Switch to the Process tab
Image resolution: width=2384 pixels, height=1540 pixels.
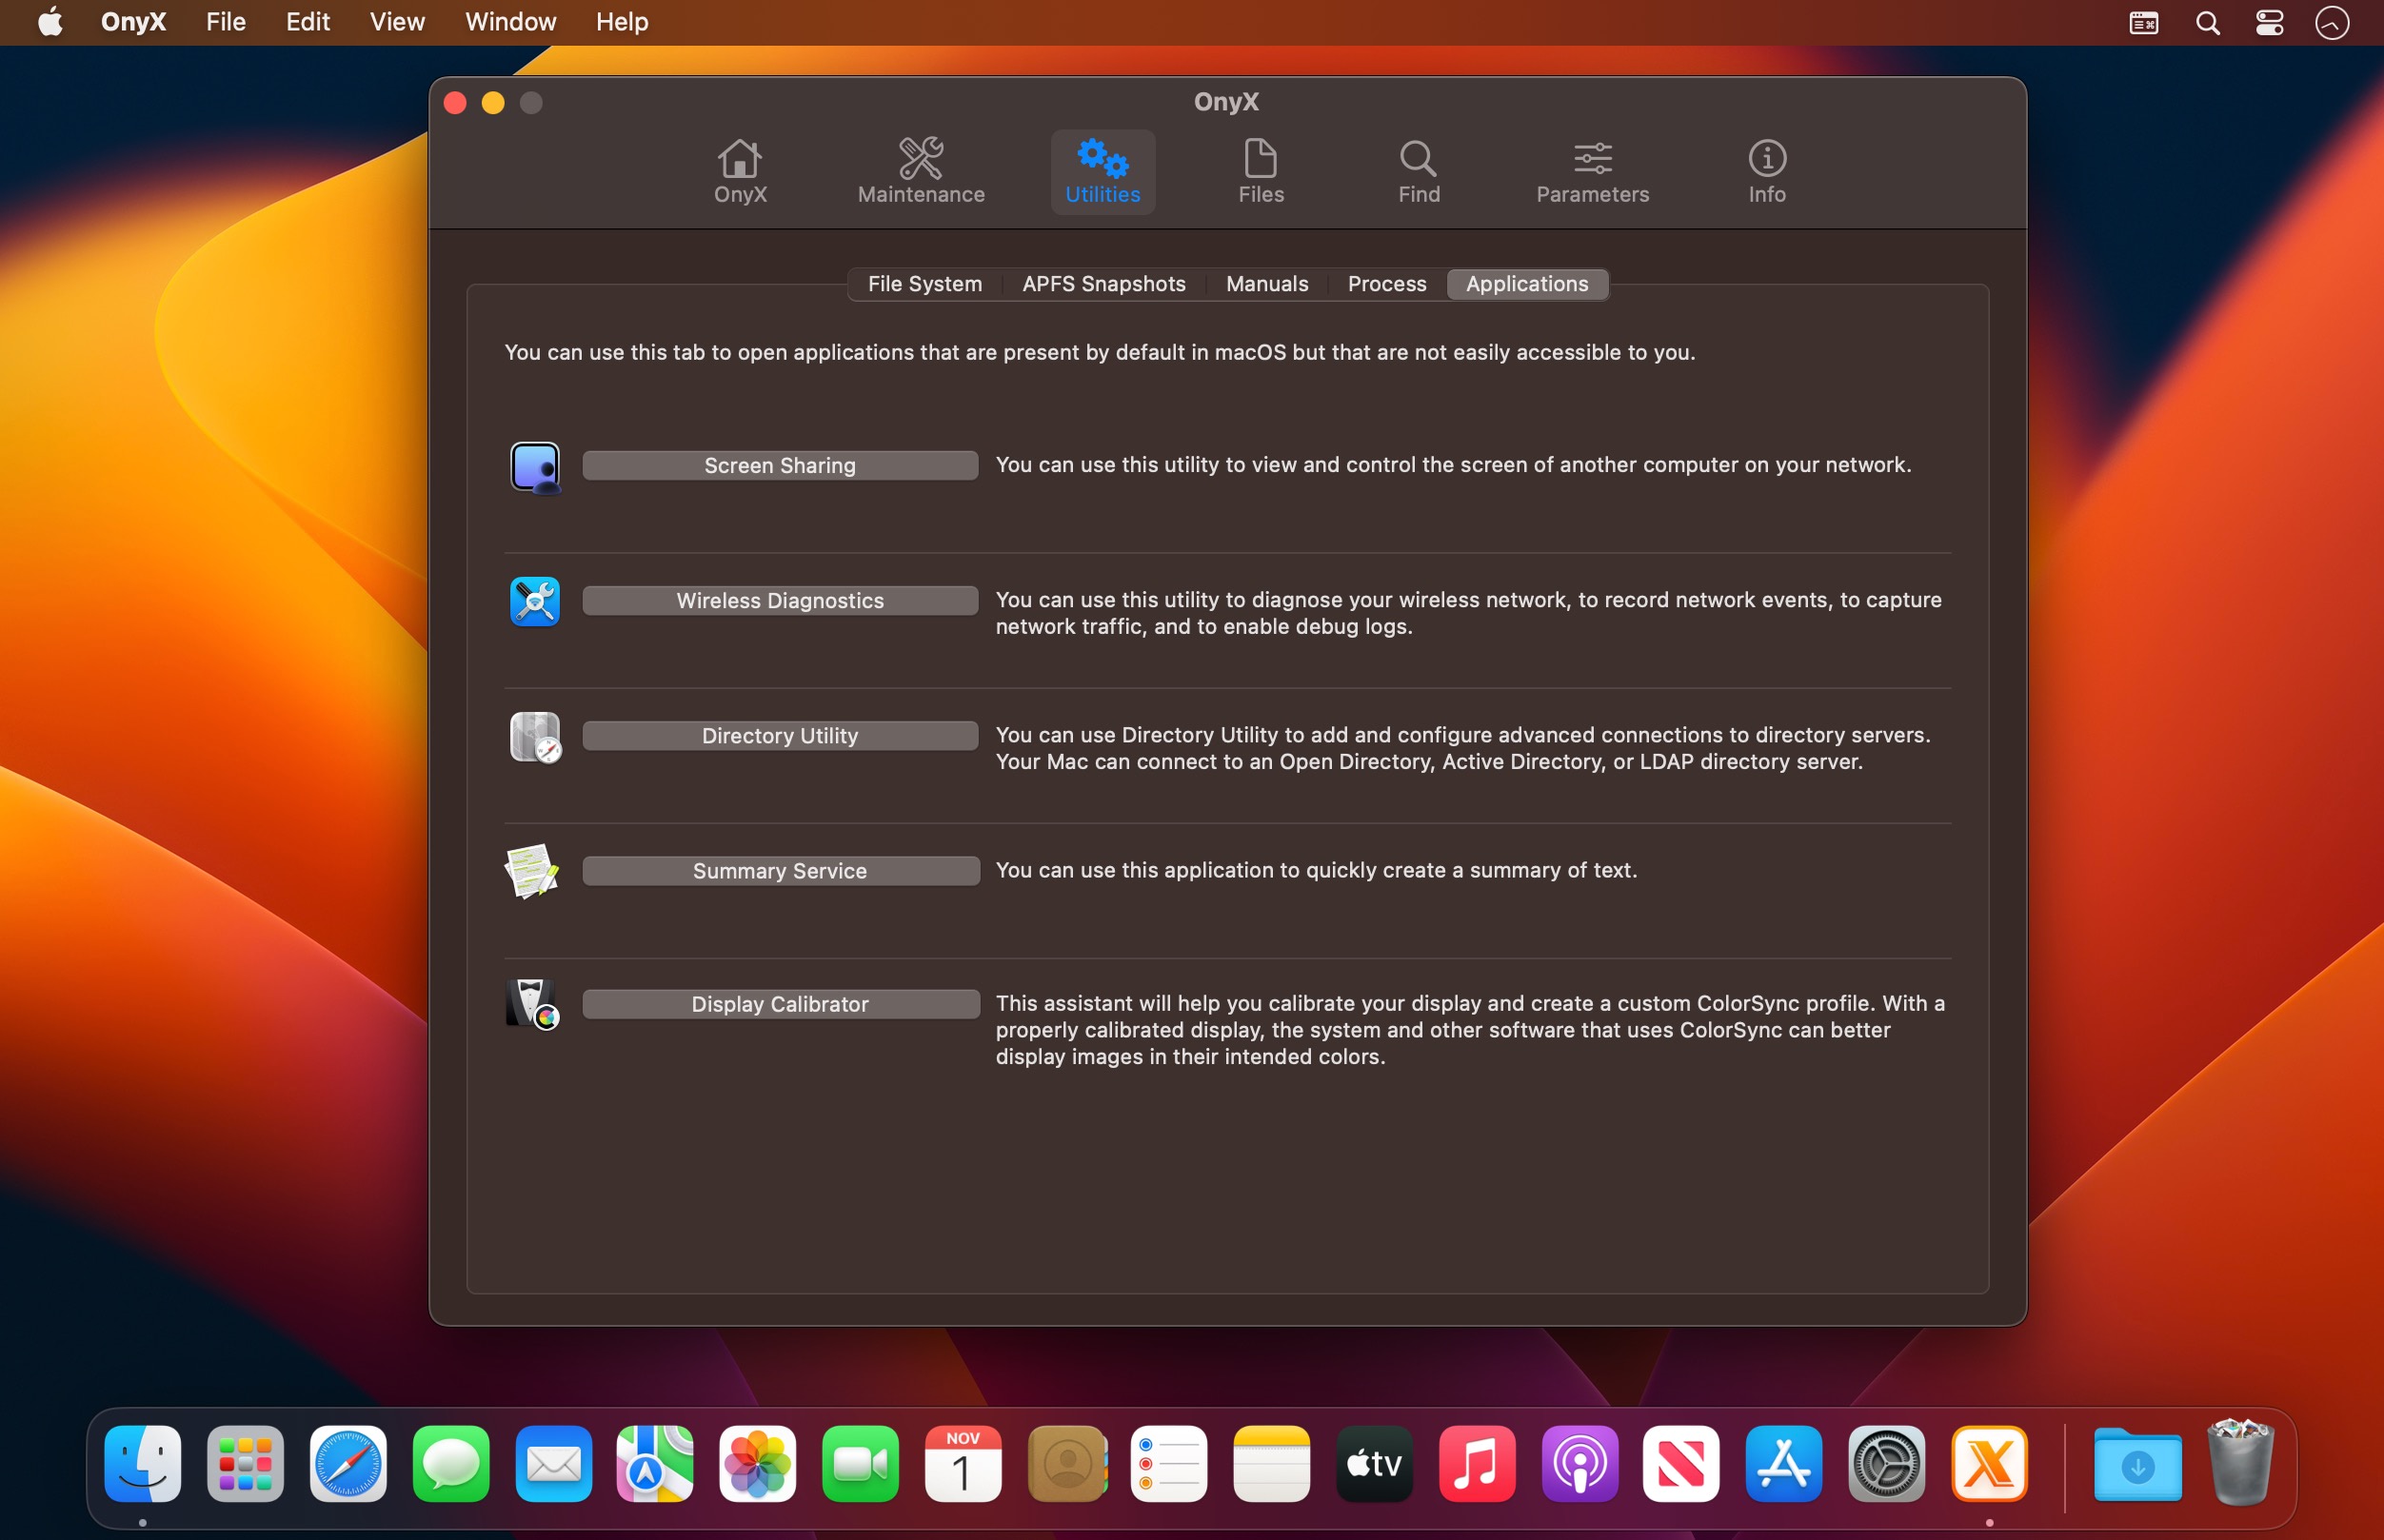(1386, 284)
